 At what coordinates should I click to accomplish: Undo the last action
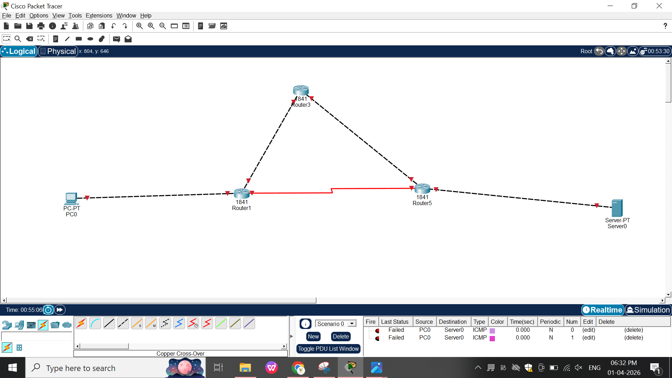click(113, 26)
